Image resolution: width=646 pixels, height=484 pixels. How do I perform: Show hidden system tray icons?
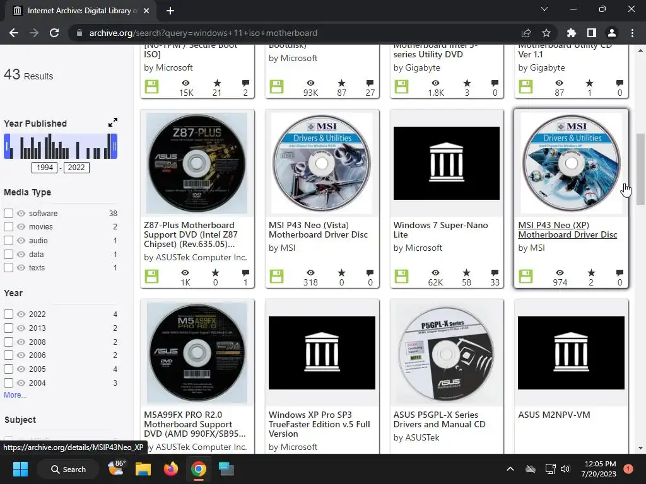pyautogui.click(x=510, y=469)
